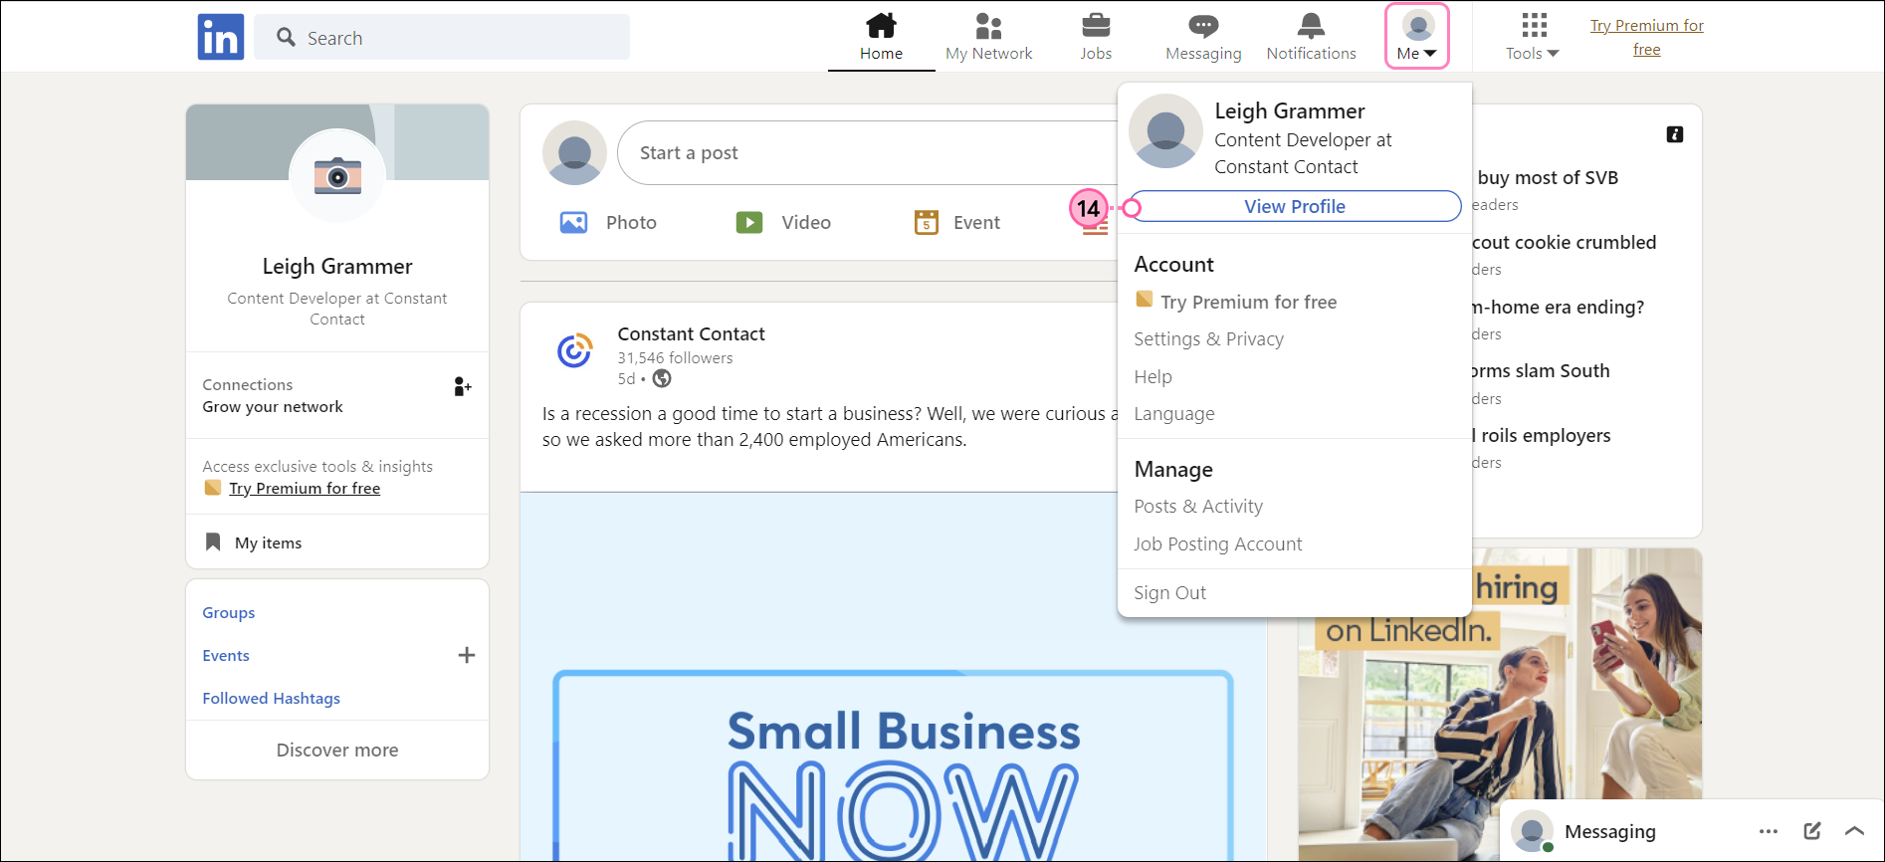1885x862 pixels.
Task: Open news item 'cout cookie crumbled'
Action: point(1564,243)
